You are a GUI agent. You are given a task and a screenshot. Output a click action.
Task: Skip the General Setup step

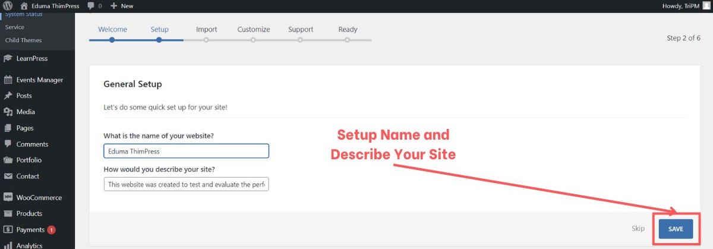(638, 229)
